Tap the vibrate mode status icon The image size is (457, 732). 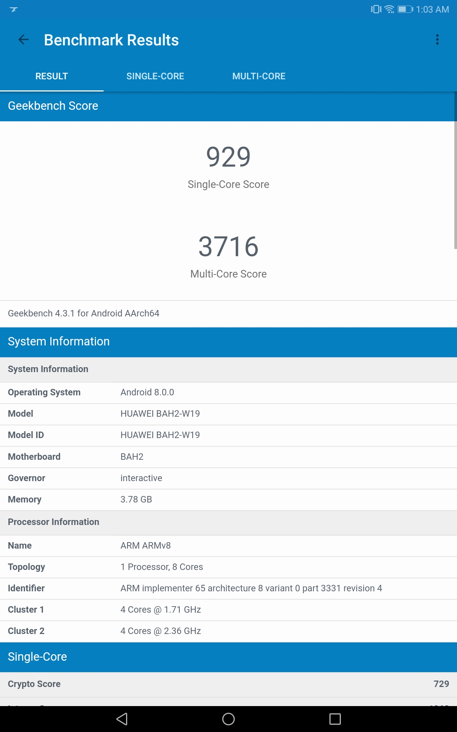point(376,9)
